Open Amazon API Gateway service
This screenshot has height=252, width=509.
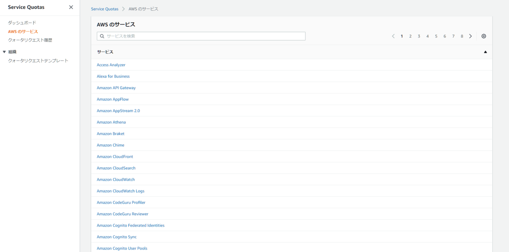pyautogui.click(x=116, y=88)
